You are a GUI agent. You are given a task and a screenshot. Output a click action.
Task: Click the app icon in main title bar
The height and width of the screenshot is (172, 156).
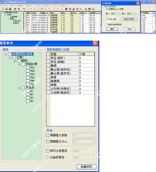[2, 2]
